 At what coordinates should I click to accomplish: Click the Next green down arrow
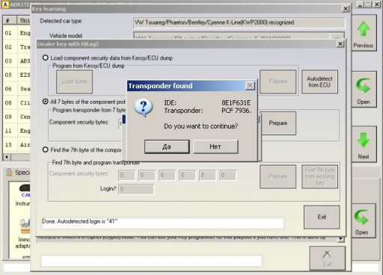pos(364,140)
